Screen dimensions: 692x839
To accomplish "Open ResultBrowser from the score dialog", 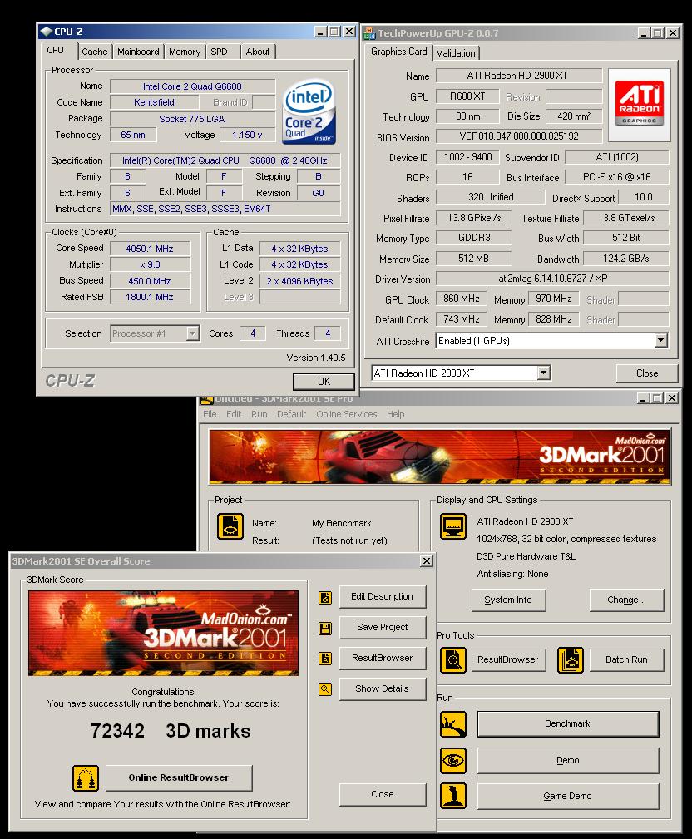I will [382, 658].
